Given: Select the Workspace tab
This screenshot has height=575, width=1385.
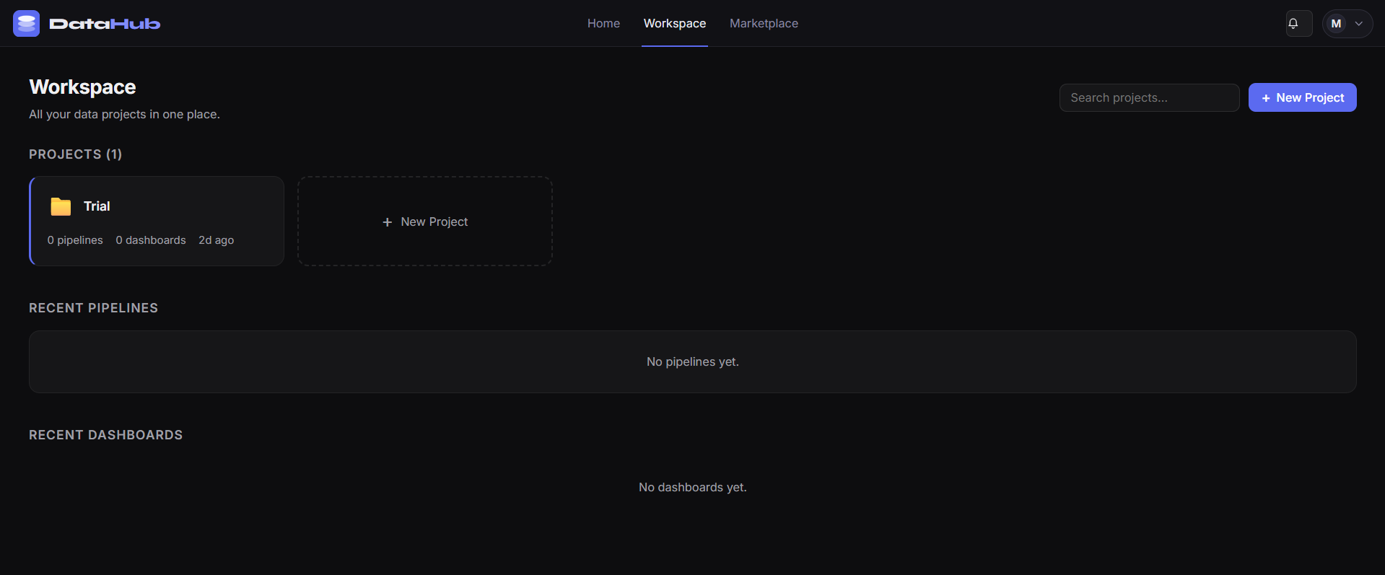Looking at the screenshot, I should (675, 23).
